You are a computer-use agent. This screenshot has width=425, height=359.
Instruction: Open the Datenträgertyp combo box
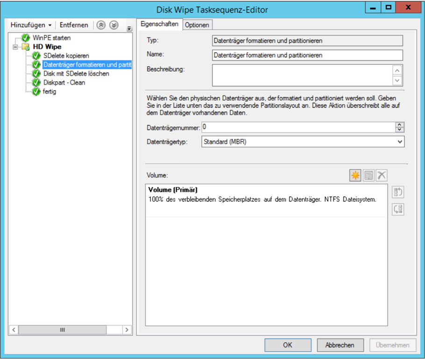pyautogui.click(x=399, y=142)
